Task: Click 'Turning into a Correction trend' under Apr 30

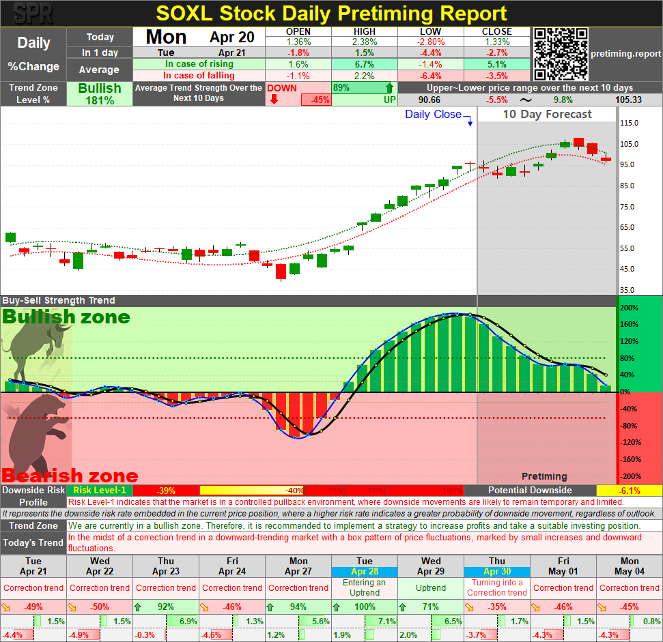Action: coord(497,587)
